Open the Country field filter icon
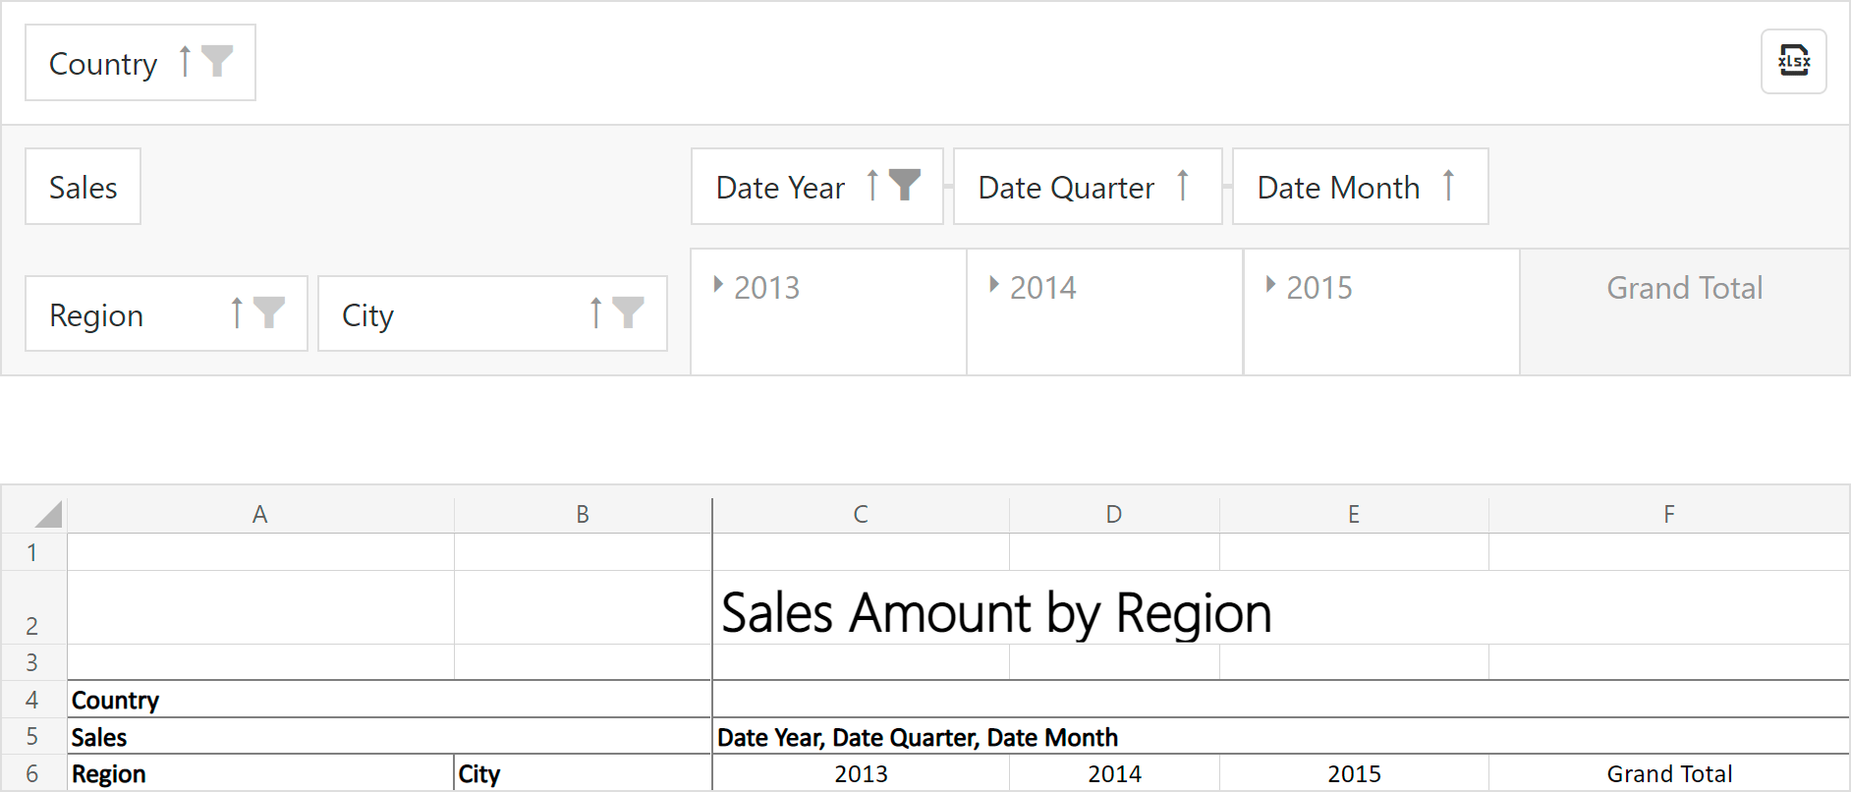 217,61
